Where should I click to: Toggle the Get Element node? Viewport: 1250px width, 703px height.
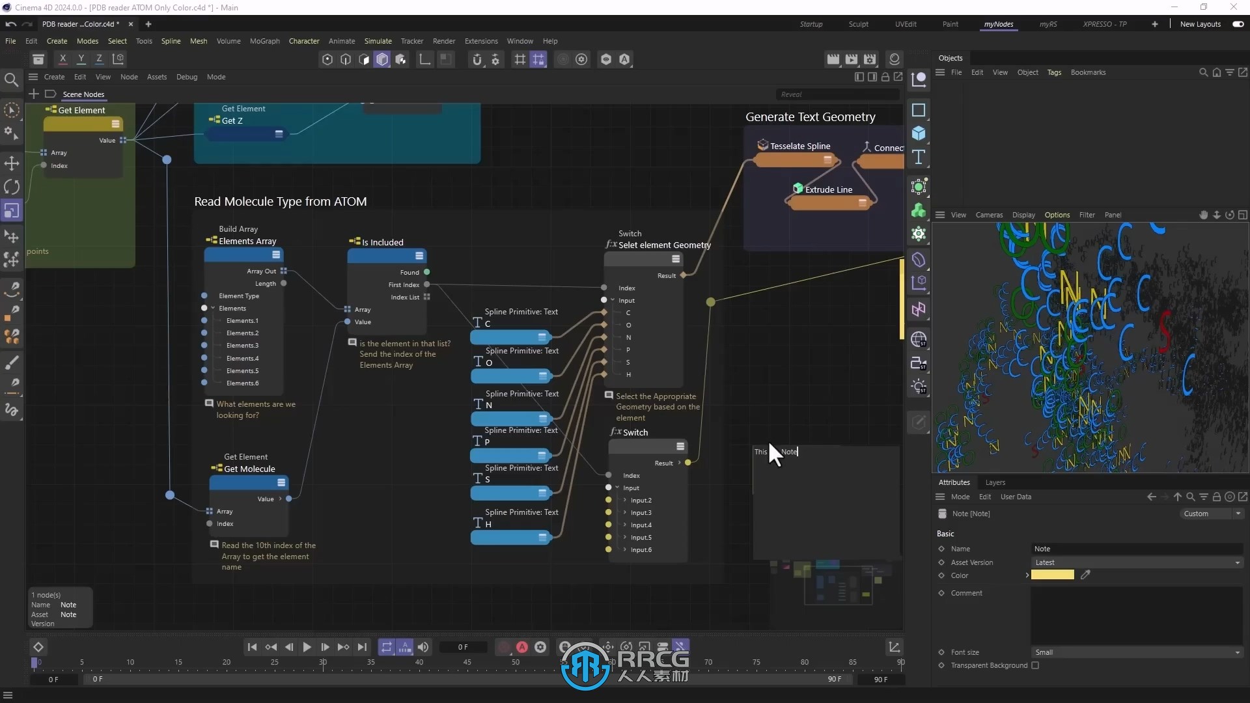pos(115,124)
